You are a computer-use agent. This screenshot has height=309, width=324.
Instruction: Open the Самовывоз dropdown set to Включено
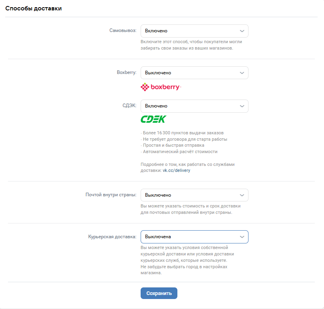195,31
